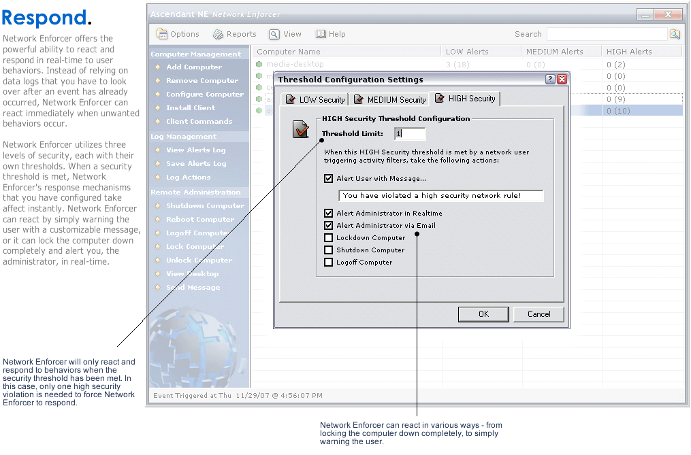Click Send Message in sidebar
The image size is (691, 455).
click(193, 288)
